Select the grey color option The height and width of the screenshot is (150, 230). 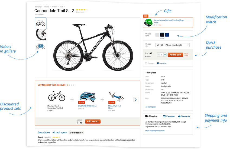pos(157,35)
